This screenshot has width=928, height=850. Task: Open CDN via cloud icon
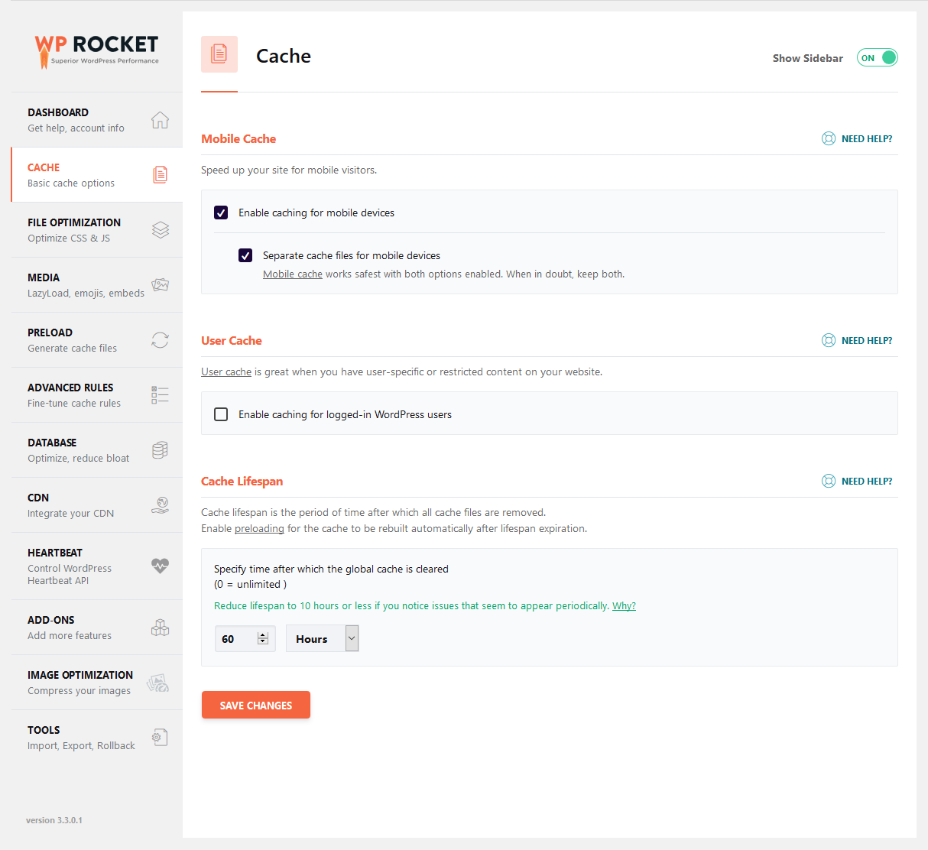pos(160,504)
